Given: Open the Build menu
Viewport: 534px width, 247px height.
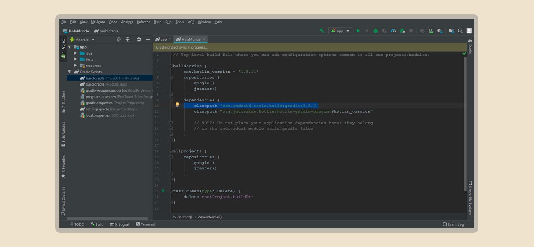Looking at the screenshot, I should pyautogui.click(x=158, y=22).
